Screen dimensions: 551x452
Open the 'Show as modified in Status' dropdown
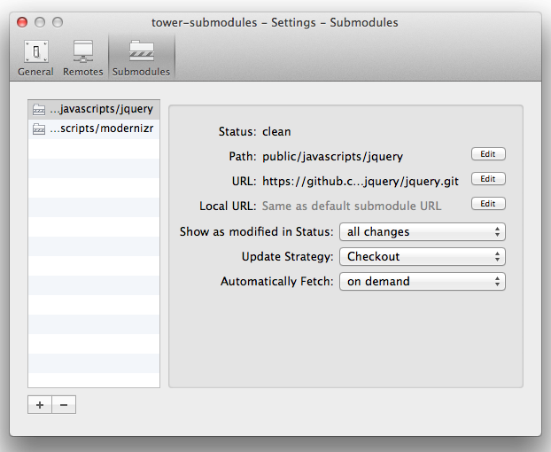click(x=422, y=232)
